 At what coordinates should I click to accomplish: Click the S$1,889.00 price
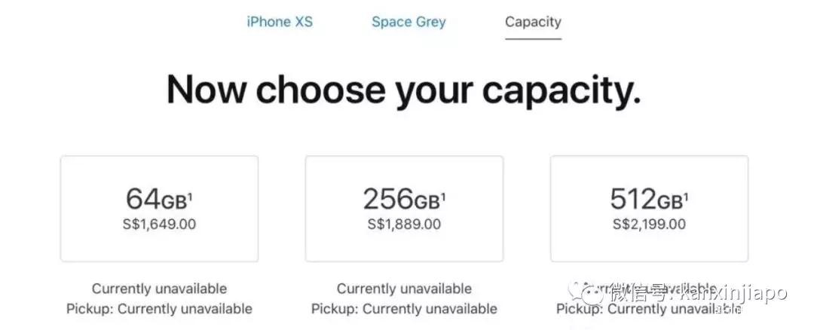pos(404,224)
